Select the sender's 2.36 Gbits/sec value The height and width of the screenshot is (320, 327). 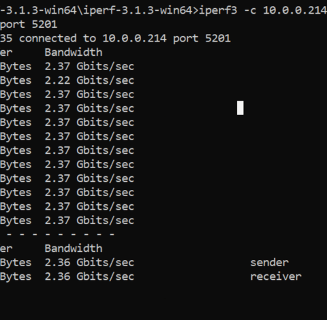89,263
